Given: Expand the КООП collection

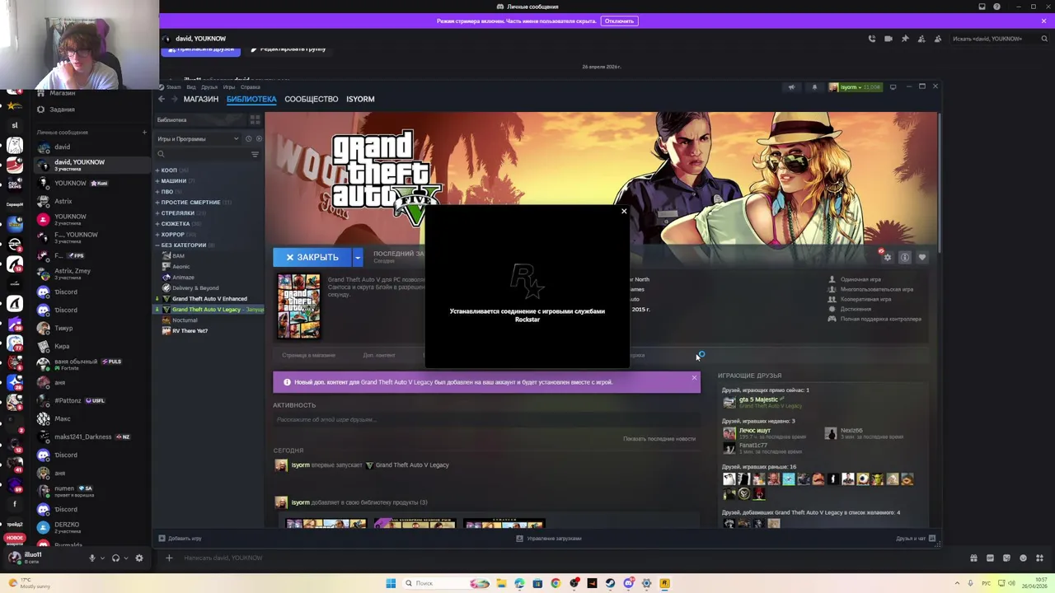Looking at the screenshot, I should pyautogui.click(x=157, y=170).
